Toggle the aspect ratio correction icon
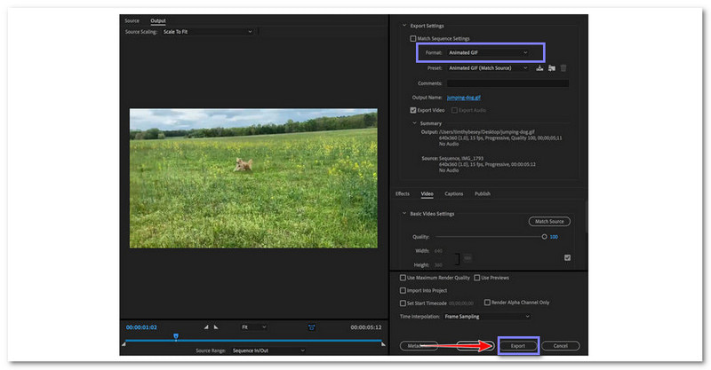711x370 pixels. (x=312, y=327)
